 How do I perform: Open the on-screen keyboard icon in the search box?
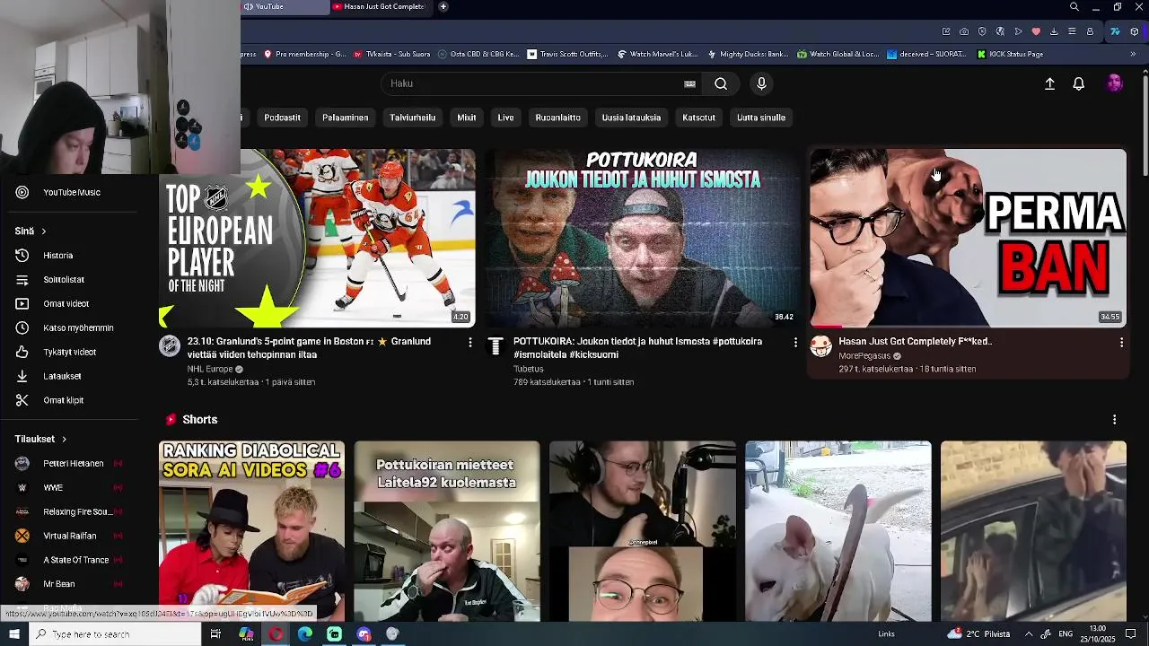689,83
